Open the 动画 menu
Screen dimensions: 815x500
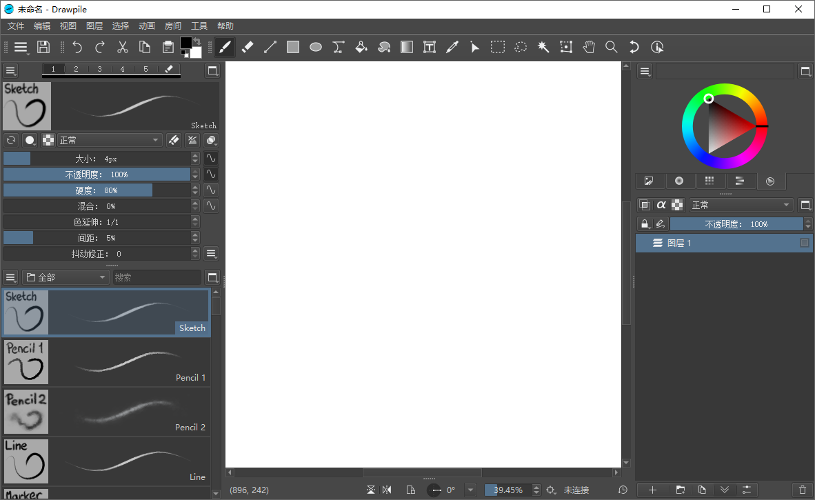[147, 26]
